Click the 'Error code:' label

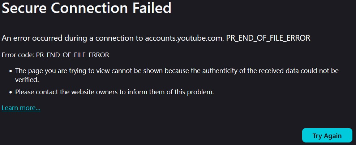[18, 55]
